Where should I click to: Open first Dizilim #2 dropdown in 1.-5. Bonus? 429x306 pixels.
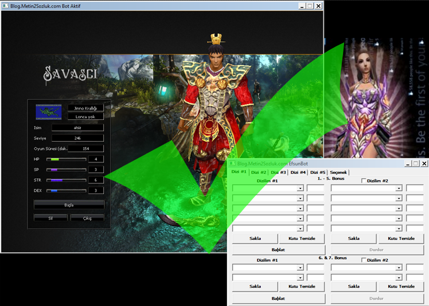point(399,188)
